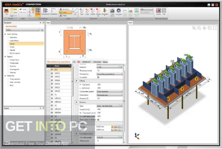This screenshot has width=222, height=149.
Task: Switch to Transparent view mode
Action: [45, 12]
